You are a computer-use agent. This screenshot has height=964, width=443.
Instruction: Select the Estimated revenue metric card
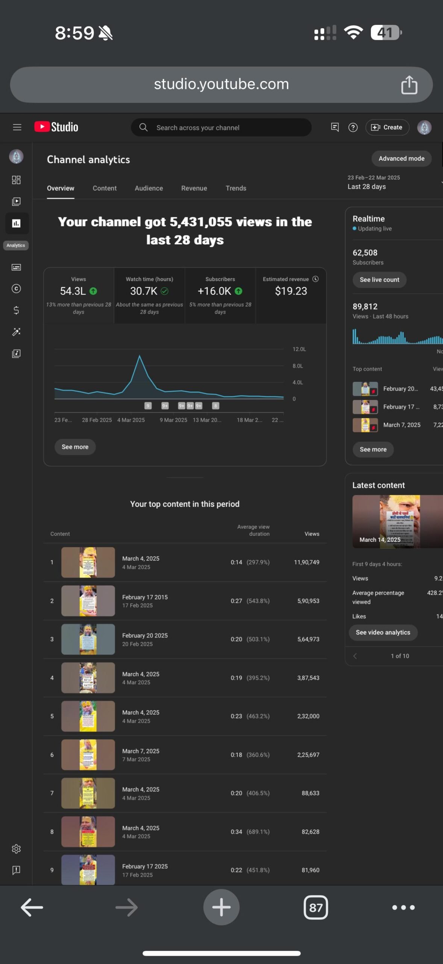291,296
